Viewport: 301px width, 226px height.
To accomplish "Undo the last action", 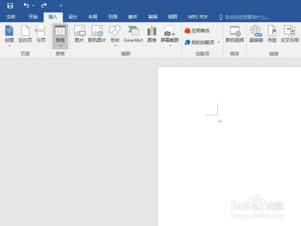I will [26, 5].
